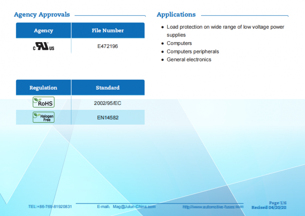Click the Page 1/6 indicator
The image size is (305, 216).
tap(277, 203)
